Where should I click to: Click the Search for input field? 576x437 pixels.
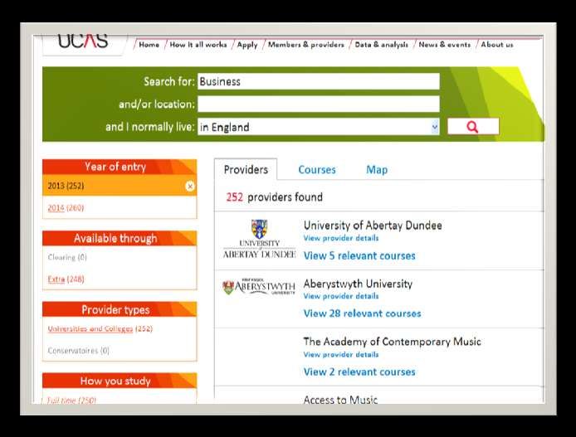click(319, 81)
